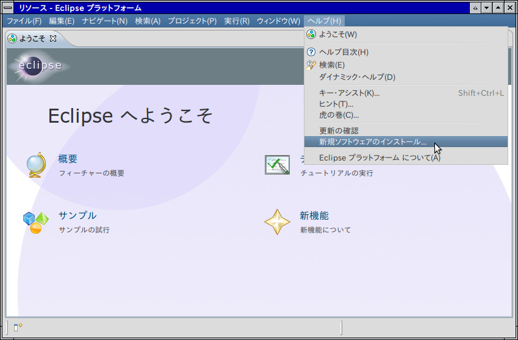Click the gold star icon for 新機能

pyautogui.click(x=277, y=222)
